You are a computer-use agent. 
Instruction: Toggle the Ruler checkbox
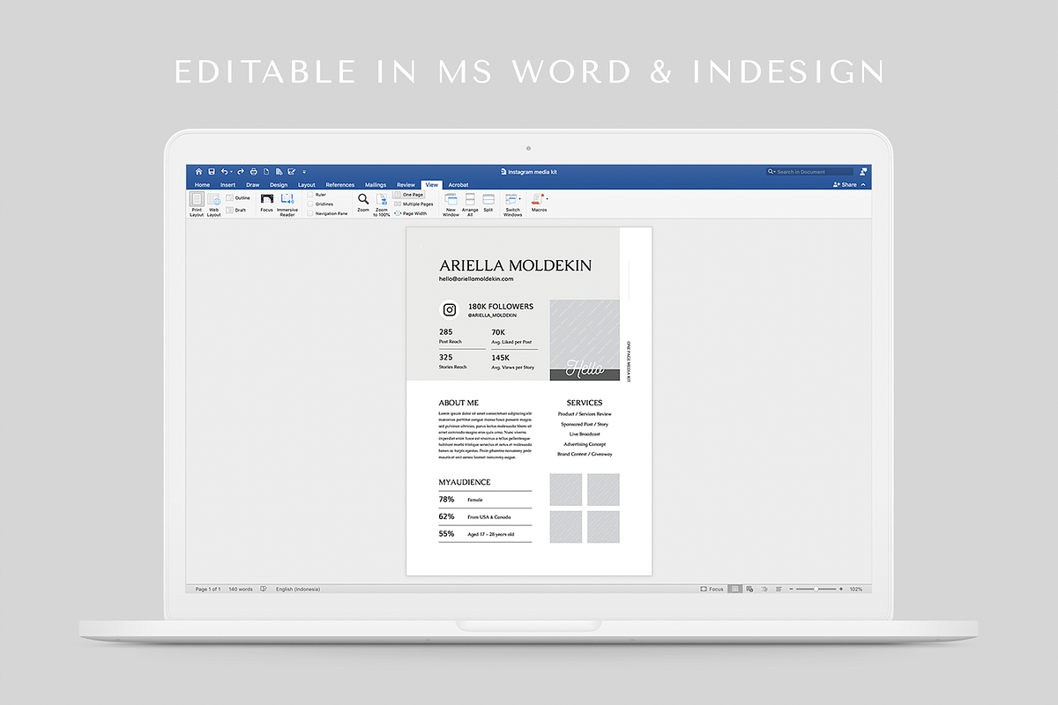[x=309, y=195]
